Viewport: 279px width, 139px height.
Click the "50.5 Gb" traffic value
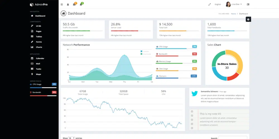tap(69, 24)
